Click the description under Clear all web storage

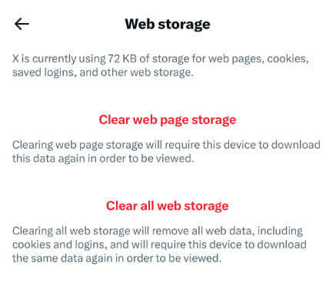pyautogui.click(x=159, y=245)
